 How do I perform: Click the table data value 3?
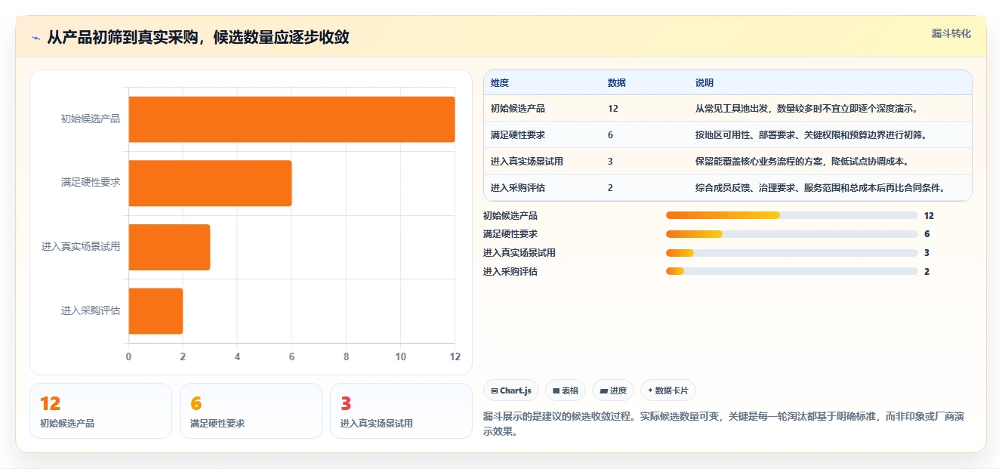coord(610,162)
